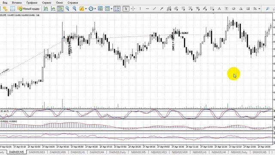Click the Новый ордер button
The width and height of the screenshot is (275, 155).
tap(29, 9)
